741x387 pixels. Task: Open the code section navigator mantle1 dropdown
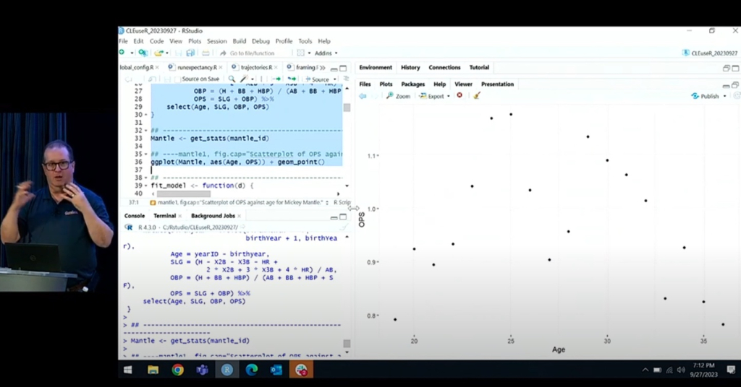pyautogui.click(x=239, y=202)
